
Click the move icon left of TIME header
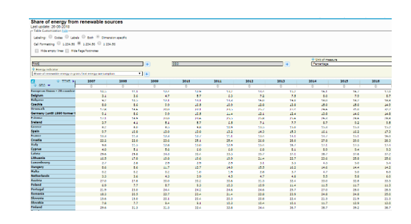pos(58,81)
